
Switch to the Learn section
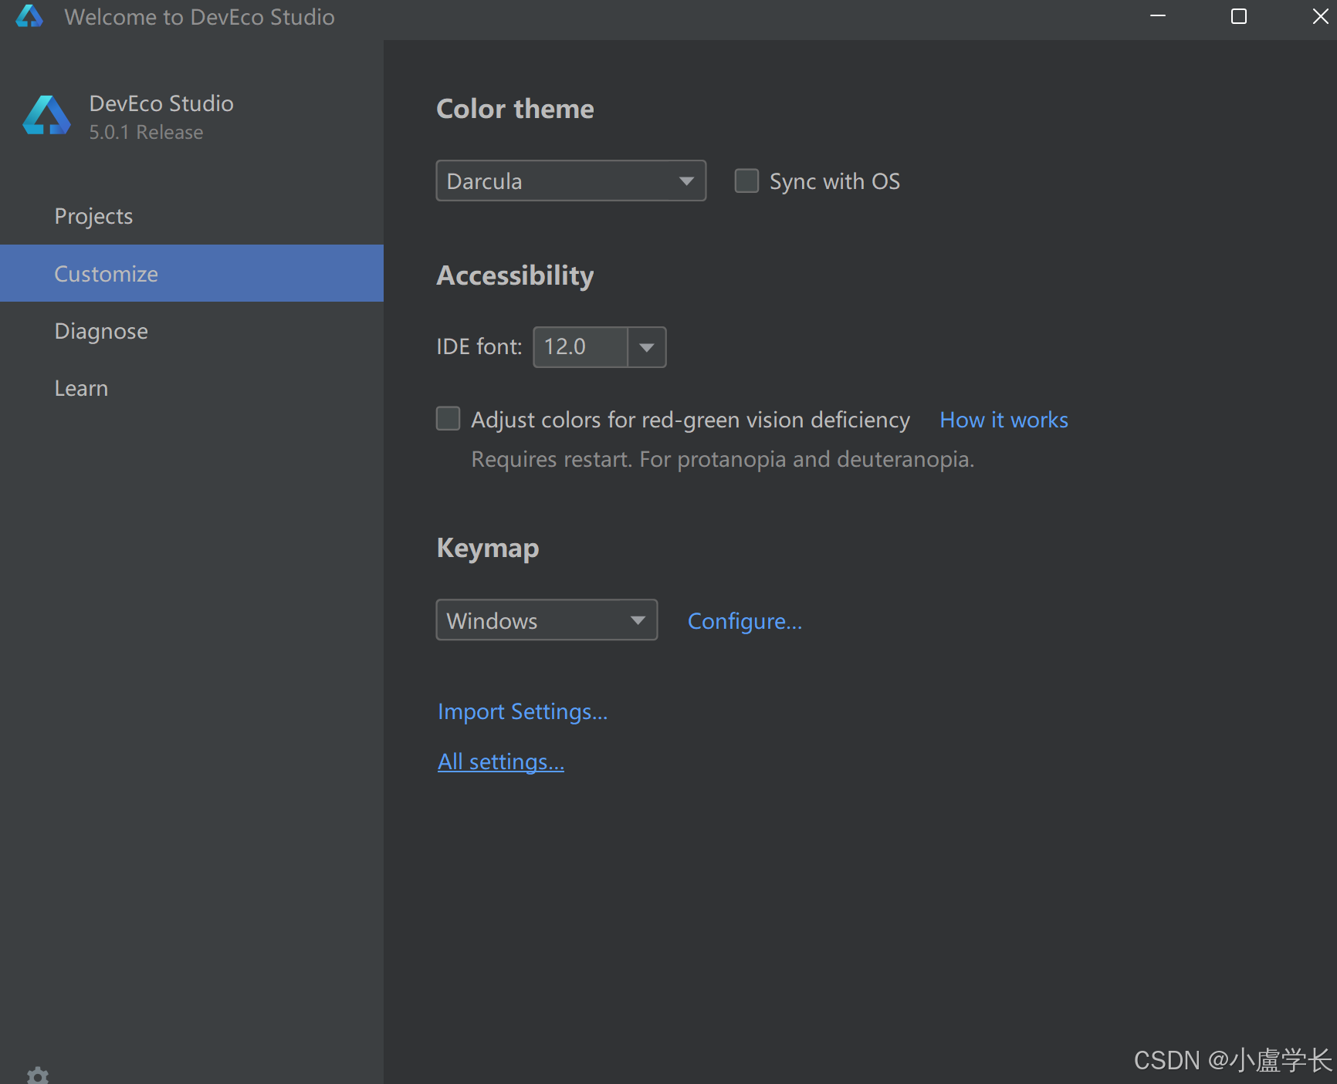191,388
